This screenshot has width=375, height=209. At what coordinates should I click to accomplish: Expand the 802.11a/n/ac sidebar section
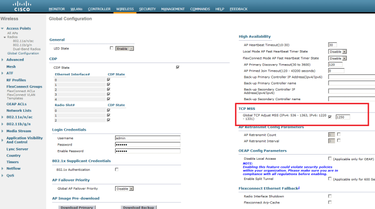[19, 116]
